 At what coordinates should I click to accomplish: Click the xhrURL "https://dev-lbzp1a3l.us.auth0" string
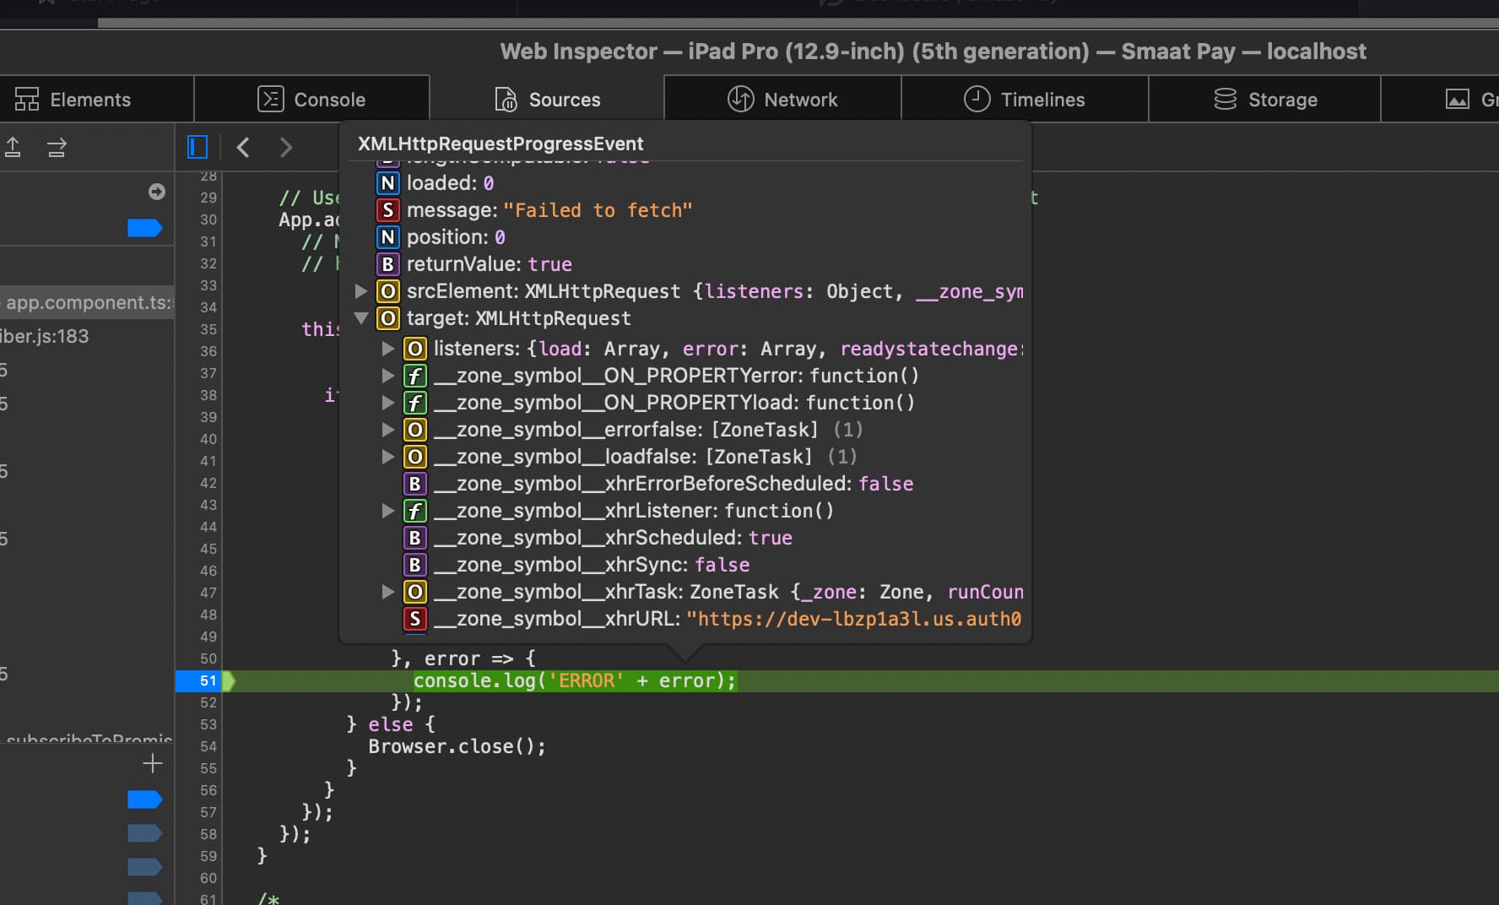coord(854,619)
